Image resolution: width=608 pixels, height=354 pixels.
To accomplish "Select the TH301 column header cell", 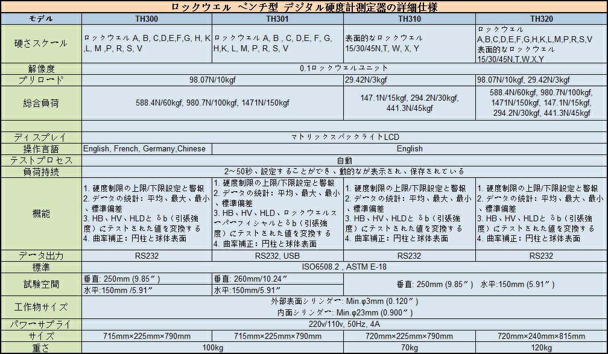I will 277,19.
